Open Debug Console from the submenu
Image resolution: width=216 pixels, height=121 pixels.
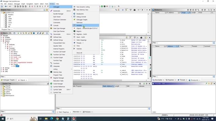click(85, 17)
